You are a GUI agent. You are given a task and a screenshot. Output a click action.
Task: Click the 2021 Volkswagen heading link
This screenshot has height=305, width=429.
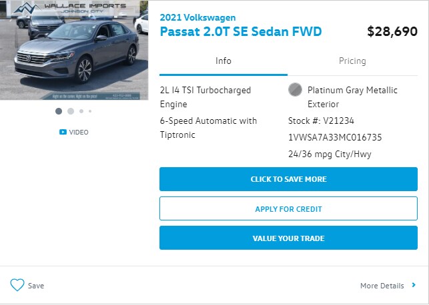pyautogui.click(x=197, y=17)
